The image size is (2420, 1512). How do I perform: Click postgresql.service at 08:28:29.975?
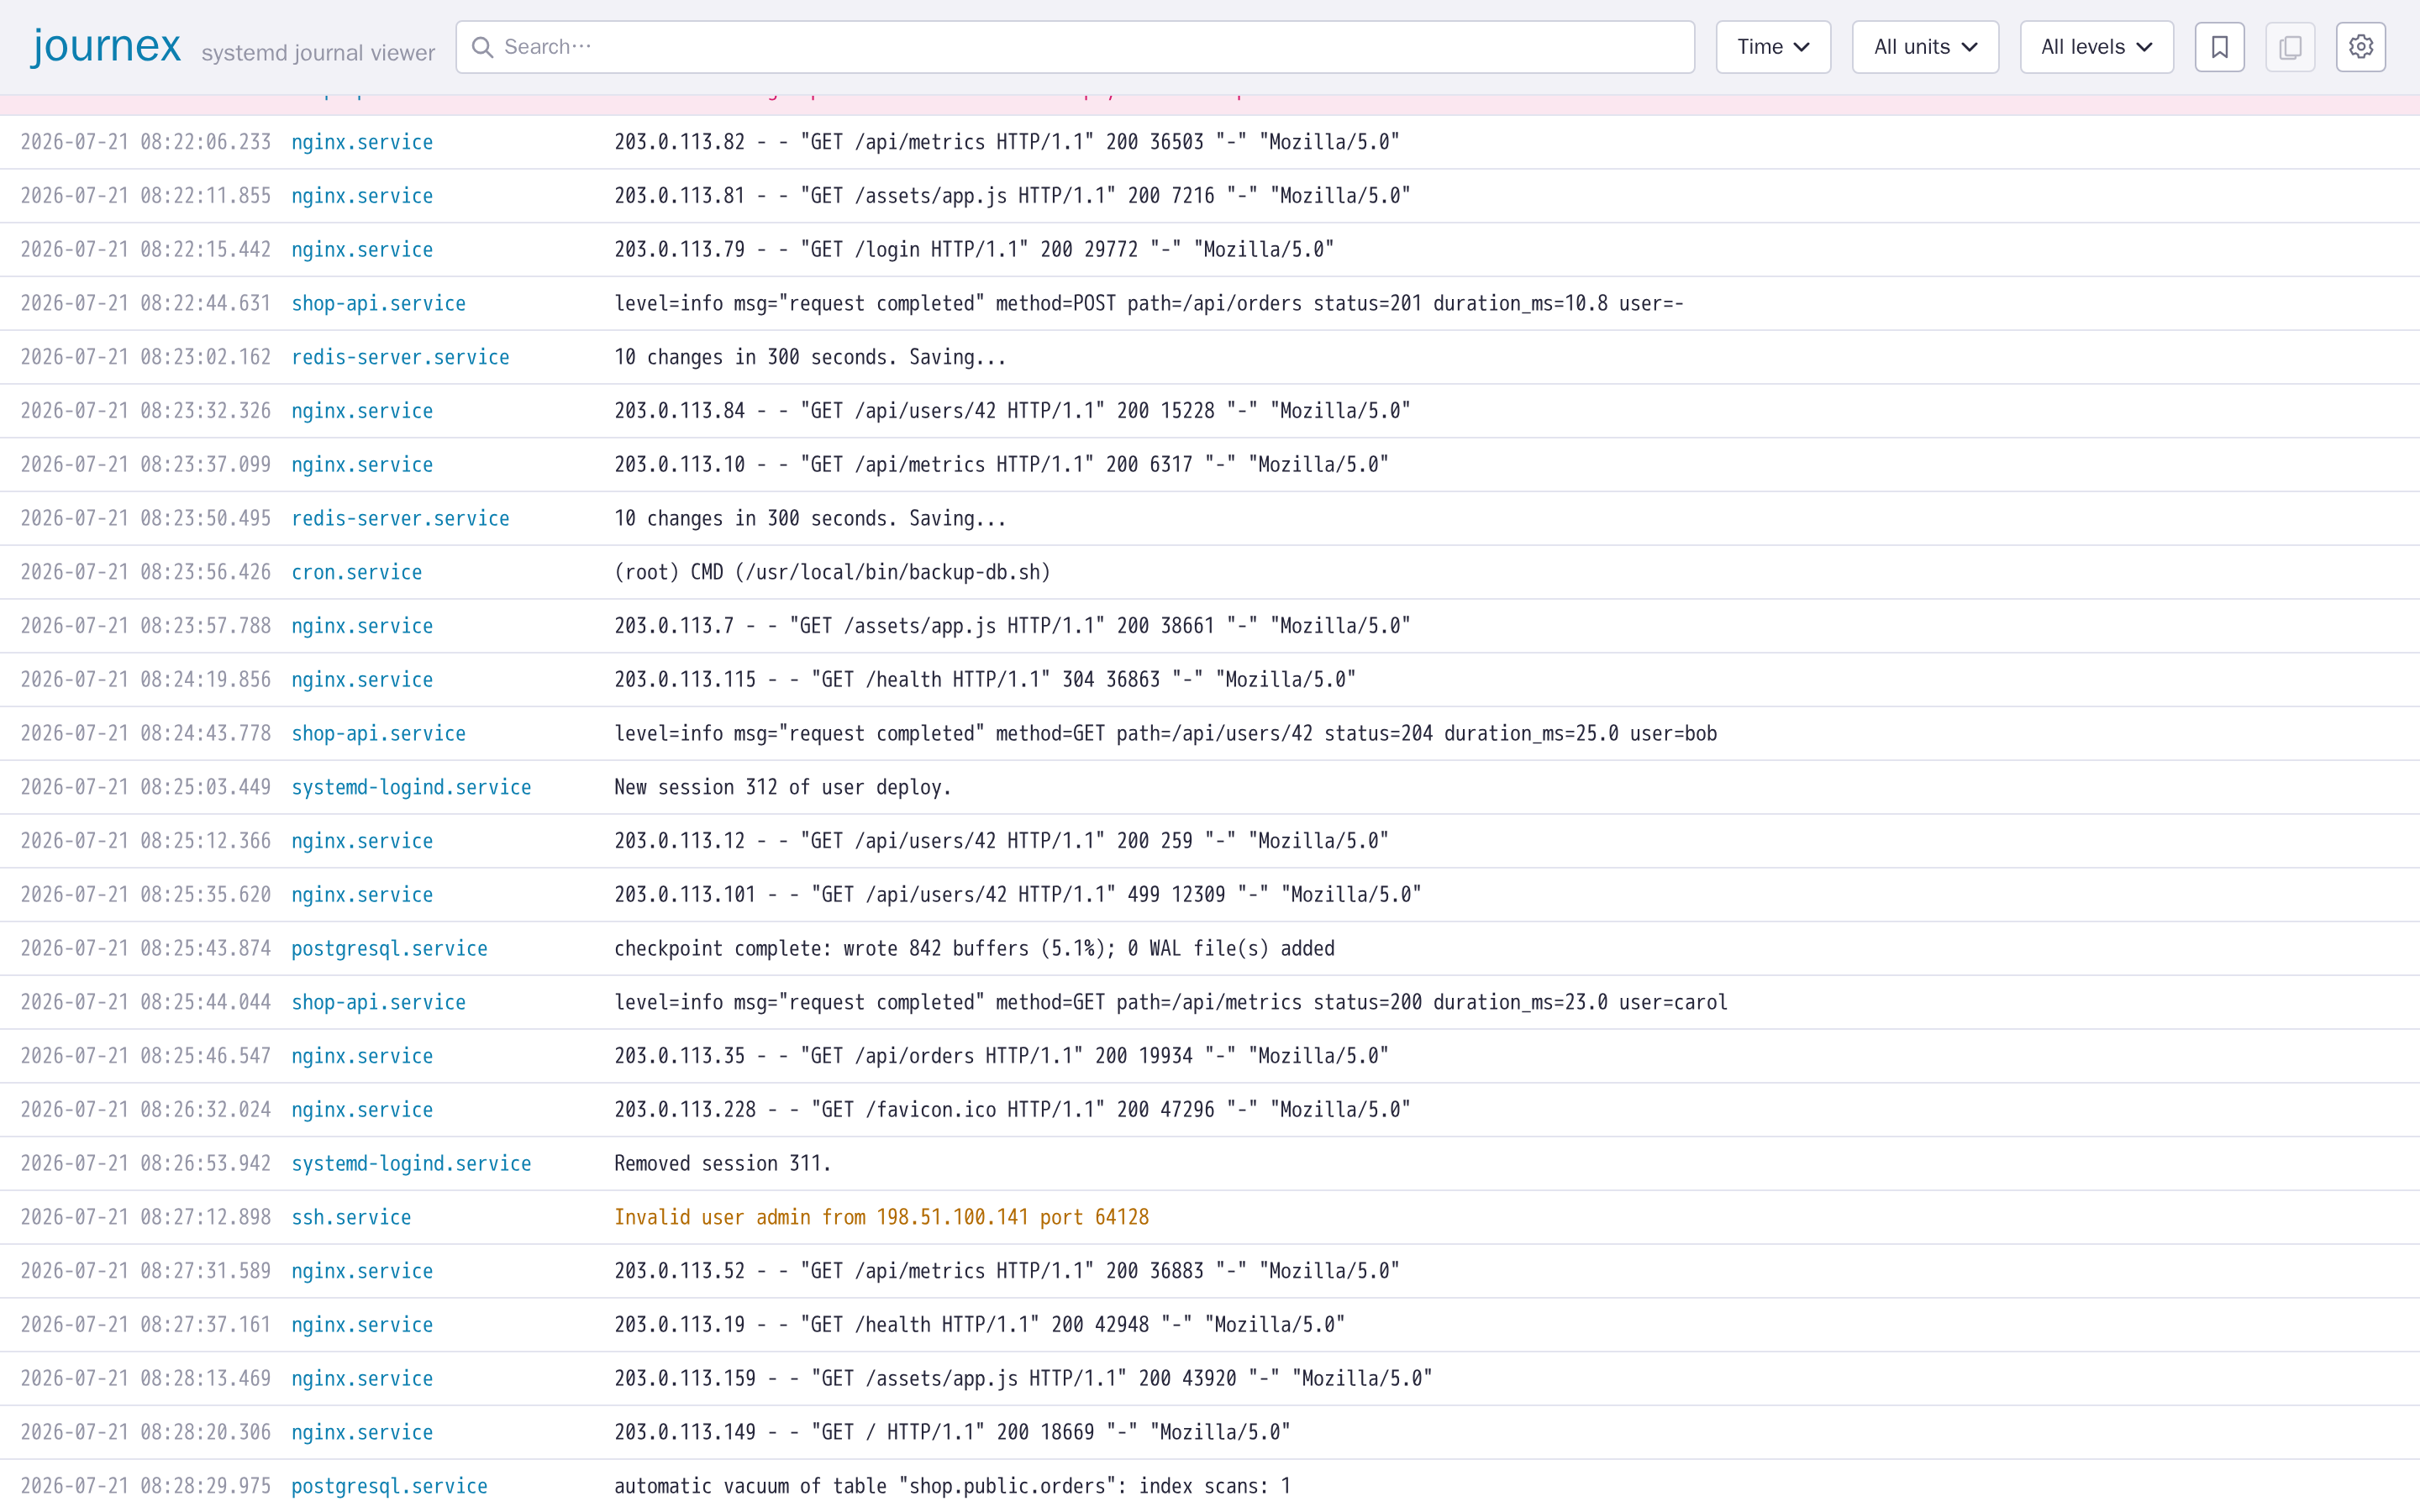tap(389, 1486)
